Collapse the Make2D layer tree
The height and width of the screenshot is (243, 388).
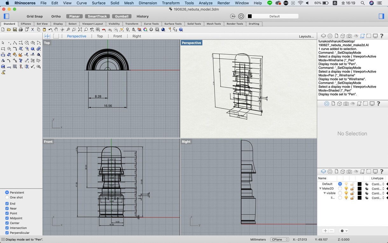pyautogui.click(x=321, y=189)
